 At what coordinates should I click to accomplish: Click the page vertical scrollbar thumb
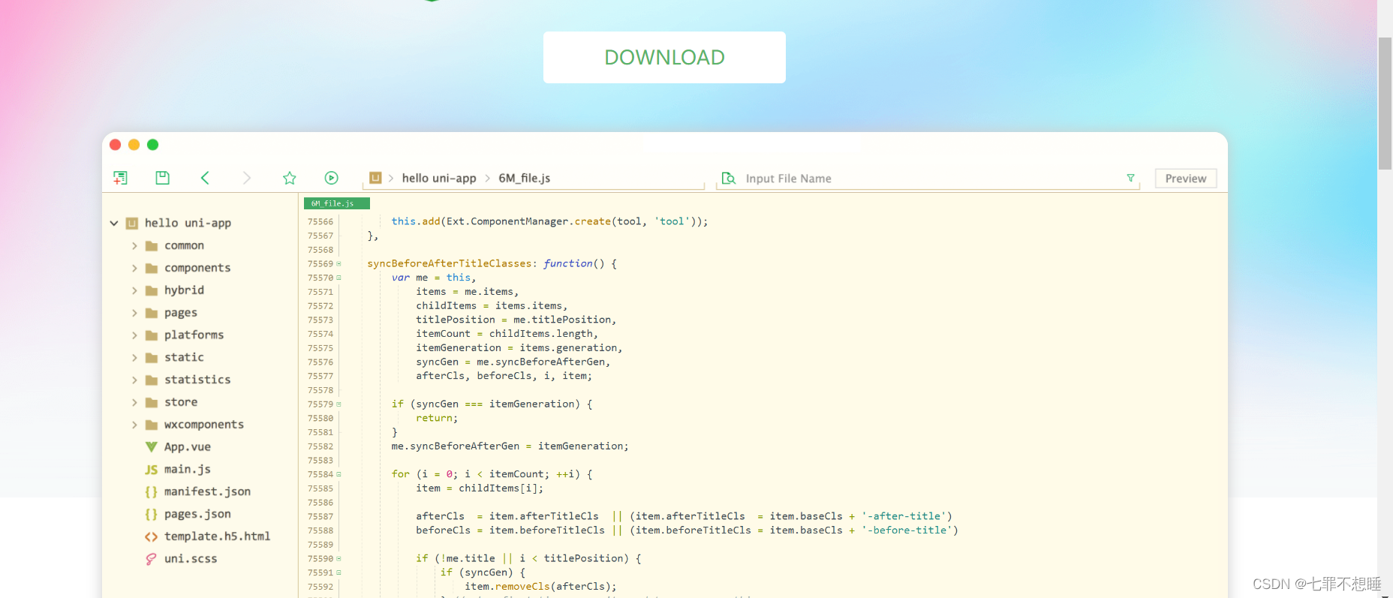point(1385,103)
